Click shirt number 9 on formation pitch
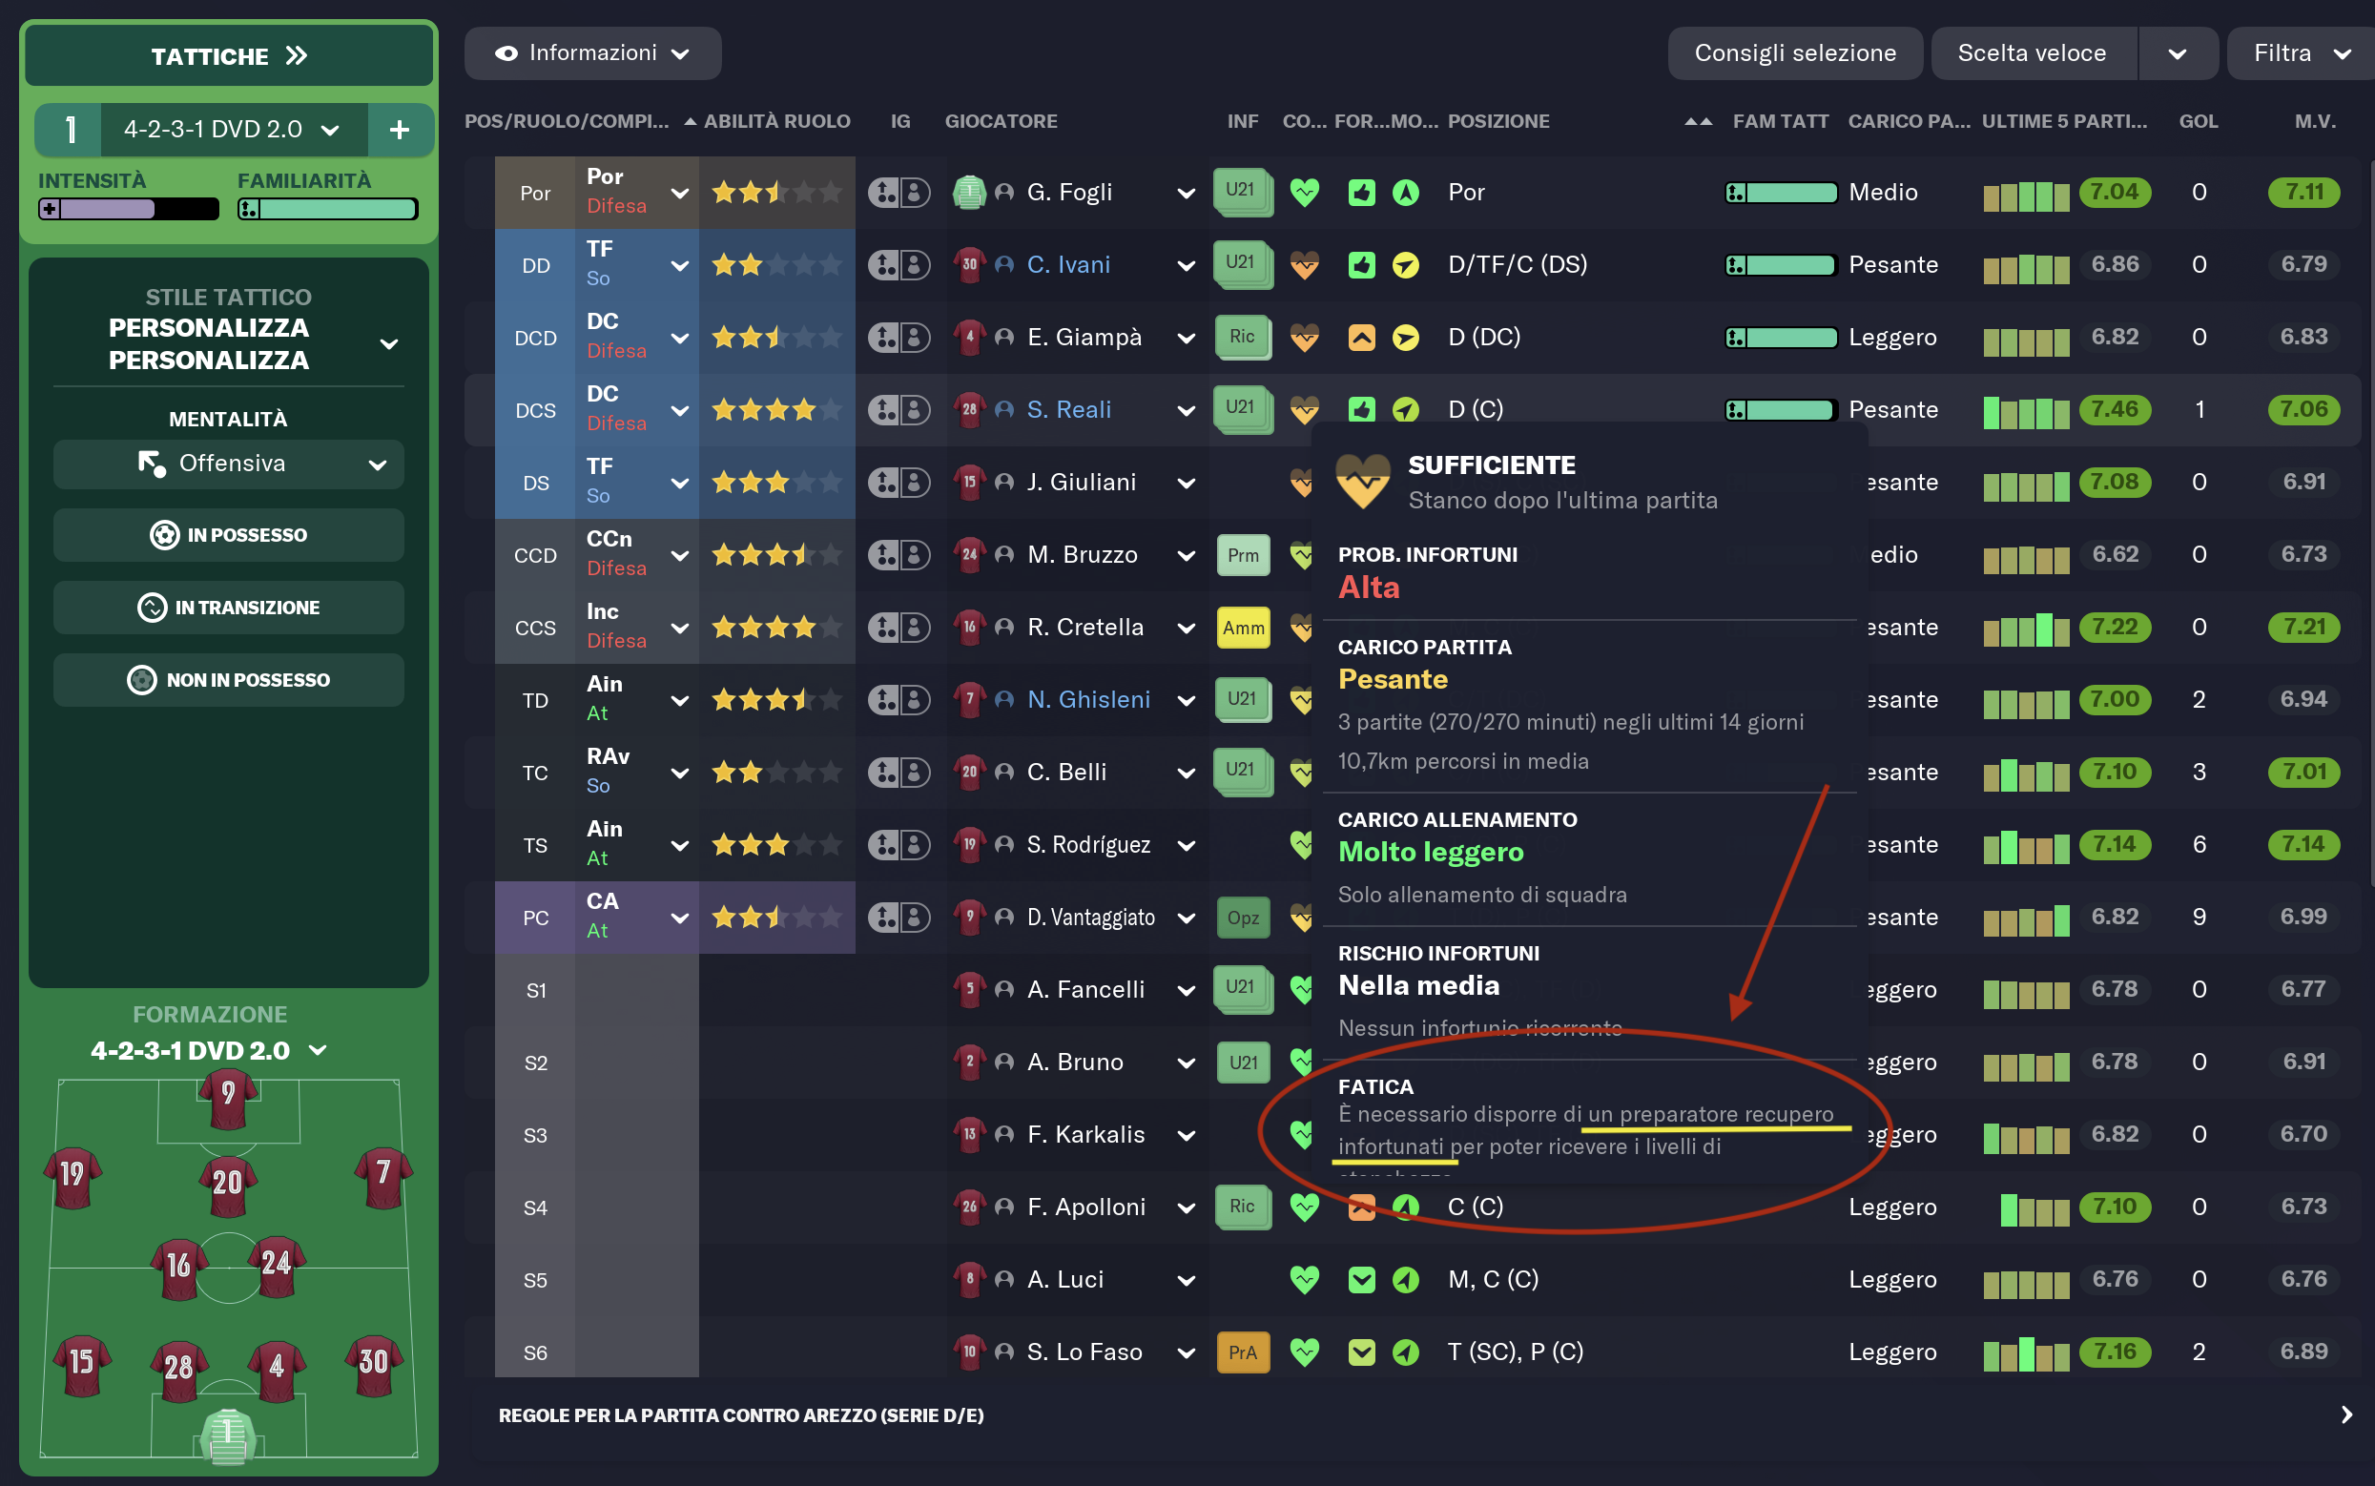This screenshot has height=1486, width=2375. click(x=228, y=1094)
